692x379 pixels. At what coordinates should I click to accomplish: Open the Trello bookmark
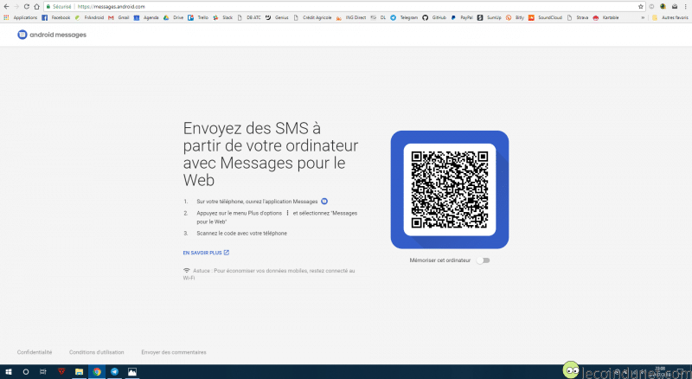(x=198, y=17)
